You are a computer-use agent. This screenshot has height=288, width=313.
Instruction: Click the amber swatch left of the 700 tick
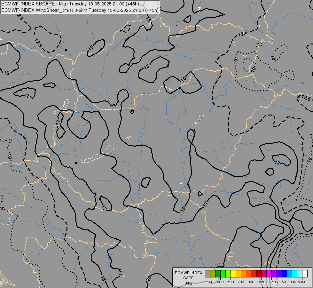238,274
